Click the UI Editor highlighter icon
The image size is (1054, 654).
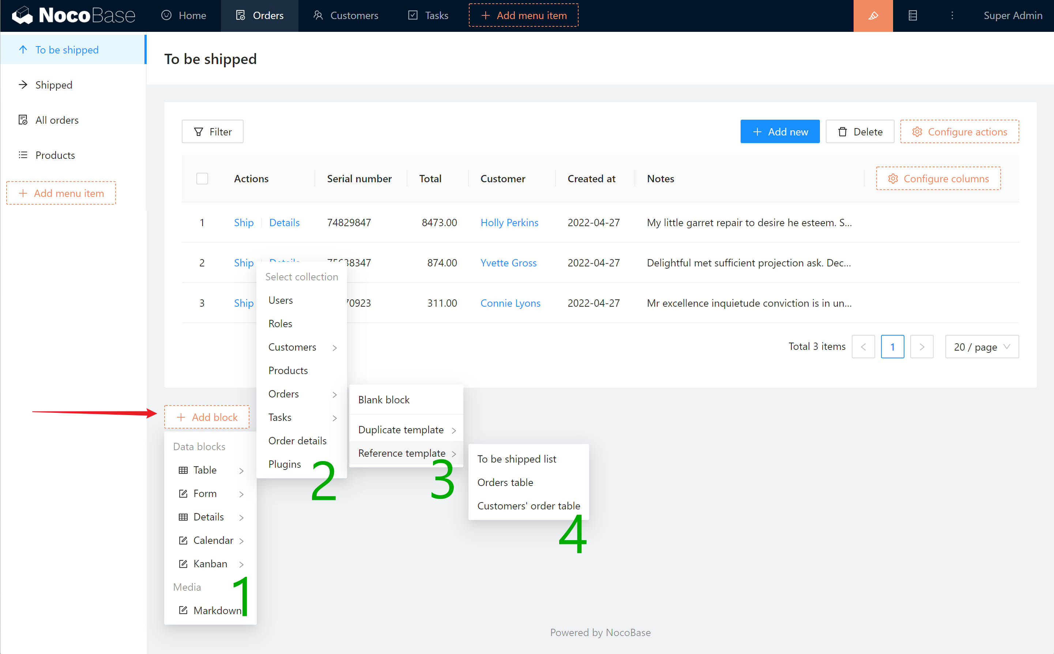[873, 16]
